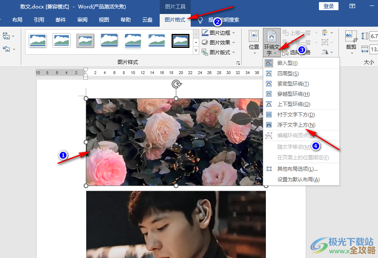Click the 操作说明搜索 search box
378x258 pixels.
coord(224,19)
